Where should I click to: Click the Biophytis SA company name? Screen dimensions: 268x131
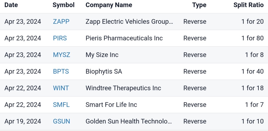tap(104, 71)
